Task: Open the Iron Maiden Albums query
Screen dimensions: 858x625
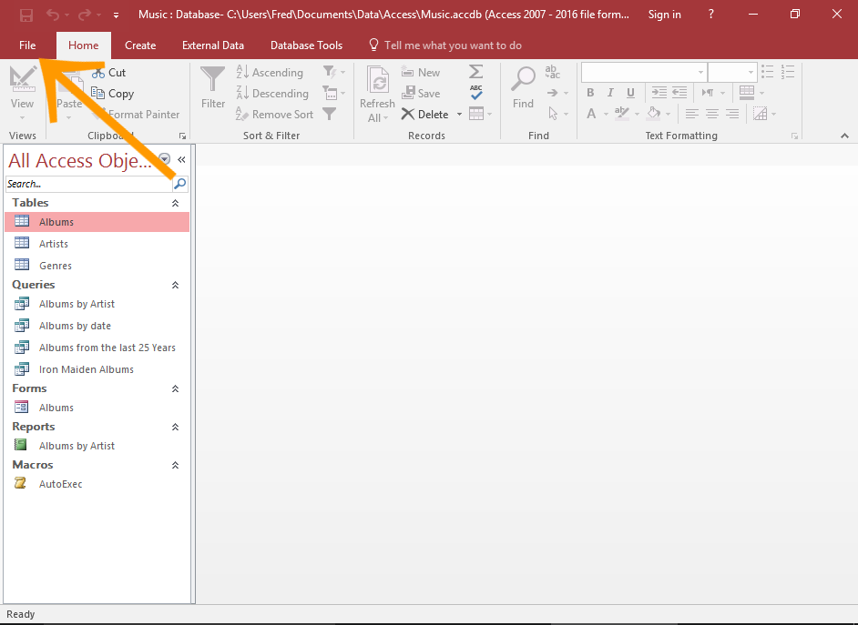Action: pos(97,369)
